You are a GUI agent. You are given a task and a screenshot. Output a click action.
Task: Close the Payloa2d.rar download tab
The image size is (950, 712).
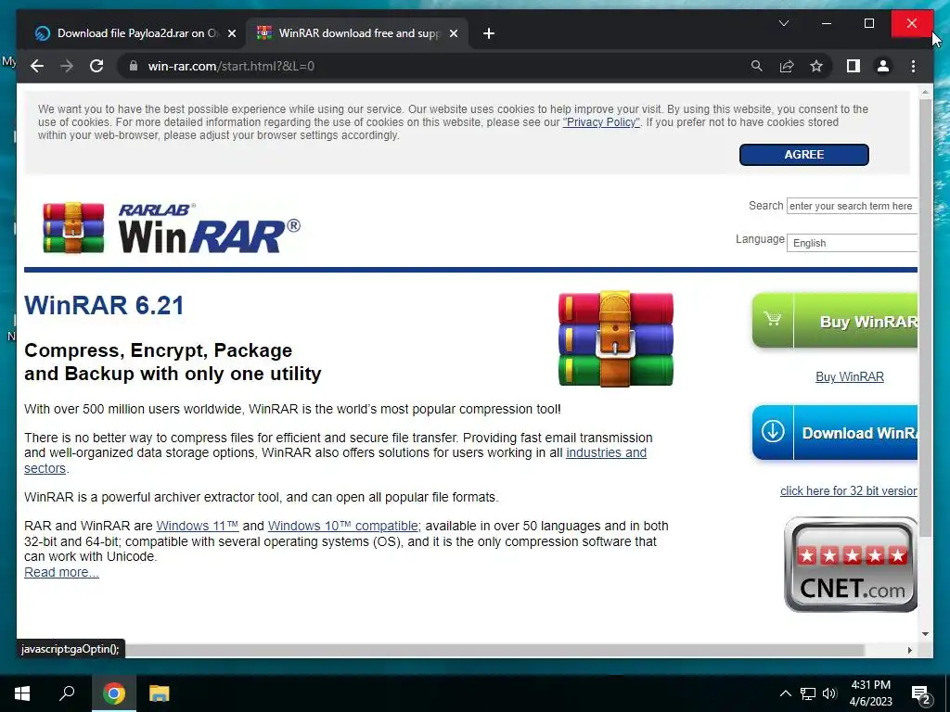(x=231, y=33)
